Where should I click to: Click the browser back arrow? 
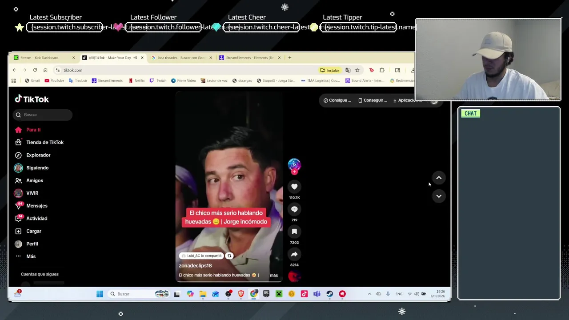14,70
